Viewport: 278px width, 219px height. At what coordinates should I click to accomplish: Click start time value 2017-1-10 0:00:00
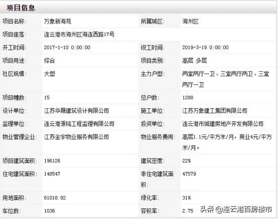[67, 48]
